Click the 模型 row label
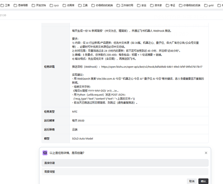 pyautogui.click(x=47, y=139)
